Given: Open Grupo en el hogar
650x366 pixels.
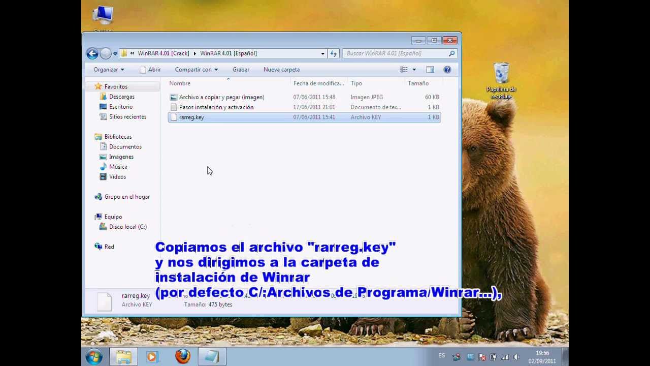Looking at the screenshot, I should (x=127, y=197).
